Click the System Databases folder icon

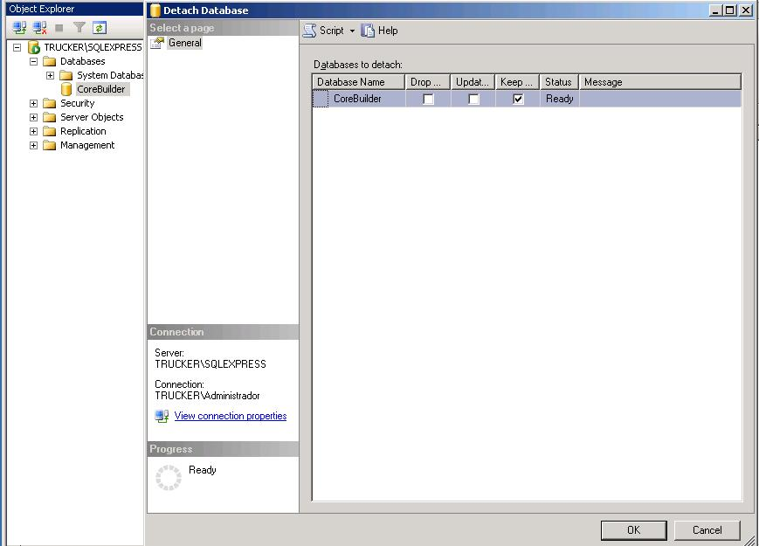click(x=66, y=75)
